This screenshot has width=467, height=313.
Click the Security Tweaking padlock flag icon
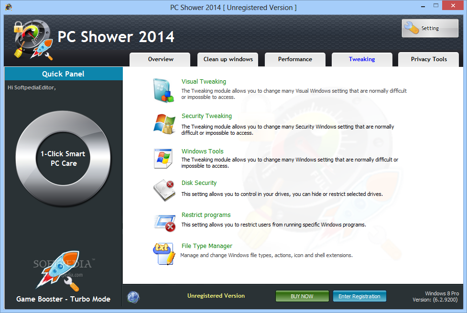click(x=164, y=124)
